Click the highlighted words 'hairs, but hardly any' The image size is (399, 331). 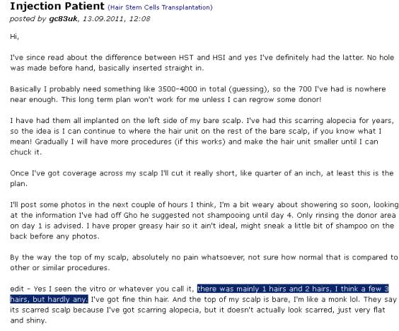pos(49,299)
